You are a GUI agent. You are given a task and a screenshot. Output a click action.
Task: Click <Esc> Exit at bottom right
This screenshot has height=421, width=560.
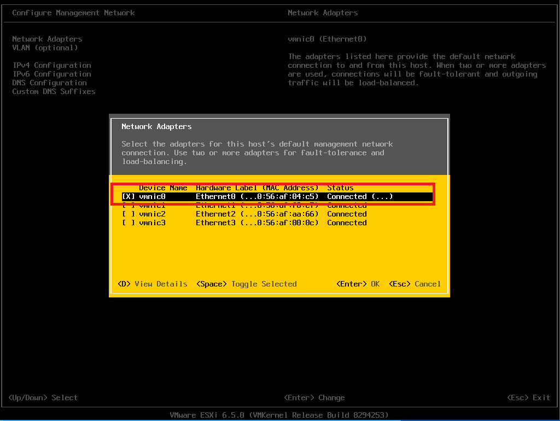[x=529, y=398]
